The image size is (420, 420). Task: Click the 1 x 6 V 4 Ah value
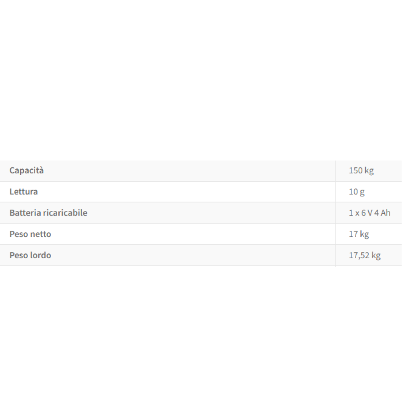(370, 213)
